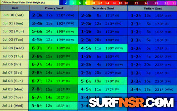177x111 pixels.
Task: Click primary swell 7-8ft 15s 185° cell
Action: coord(53,56)
